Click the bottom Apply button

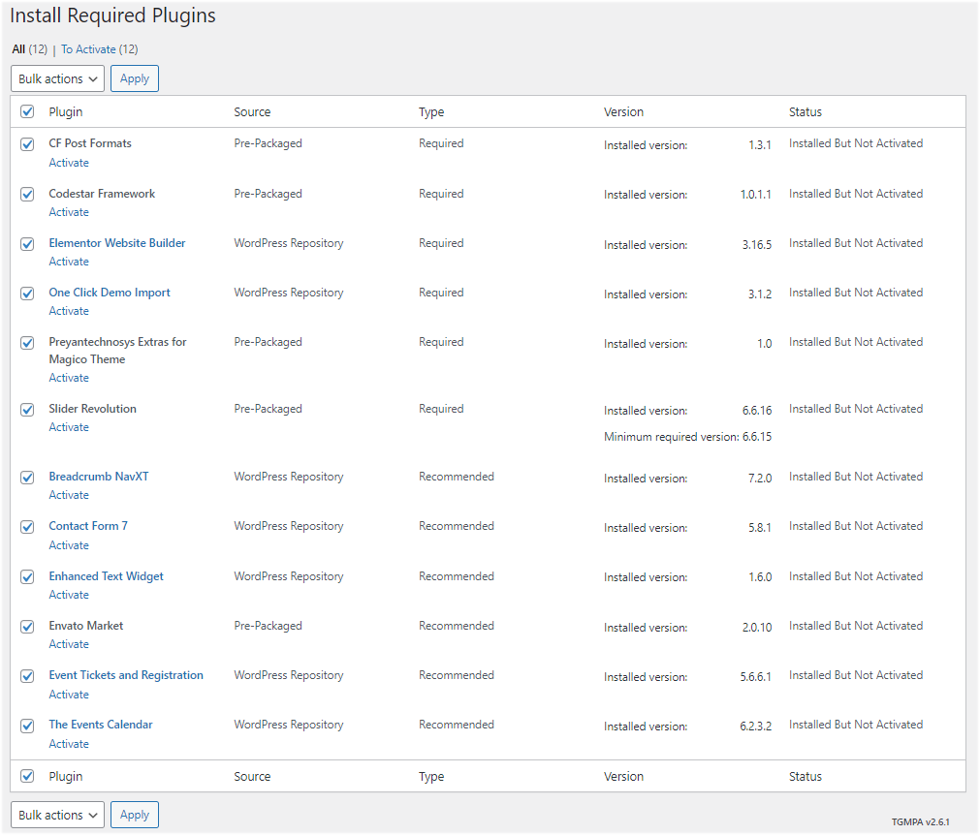point(135,815)
